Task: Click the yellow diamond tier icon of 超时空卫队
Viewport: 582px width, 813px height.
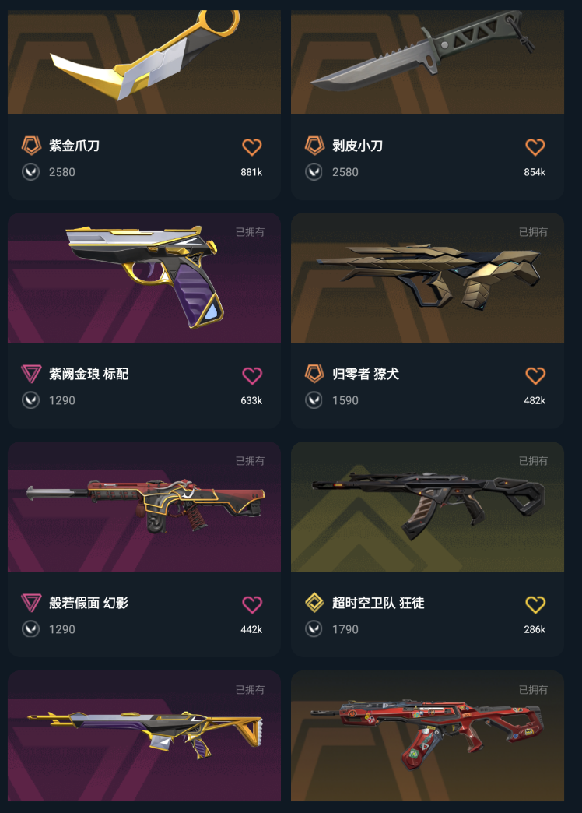Action: point(314,603)
